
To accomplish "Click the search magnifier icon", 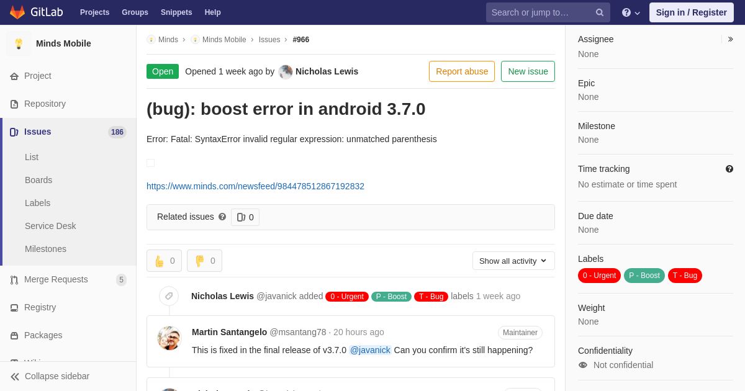I will (600, 12).
